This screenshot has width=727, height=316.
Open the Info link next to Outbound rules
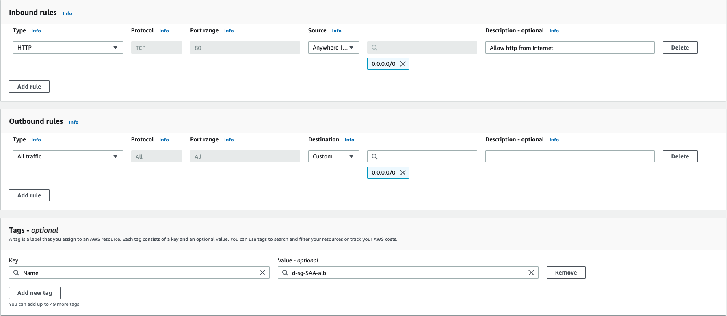74,122
